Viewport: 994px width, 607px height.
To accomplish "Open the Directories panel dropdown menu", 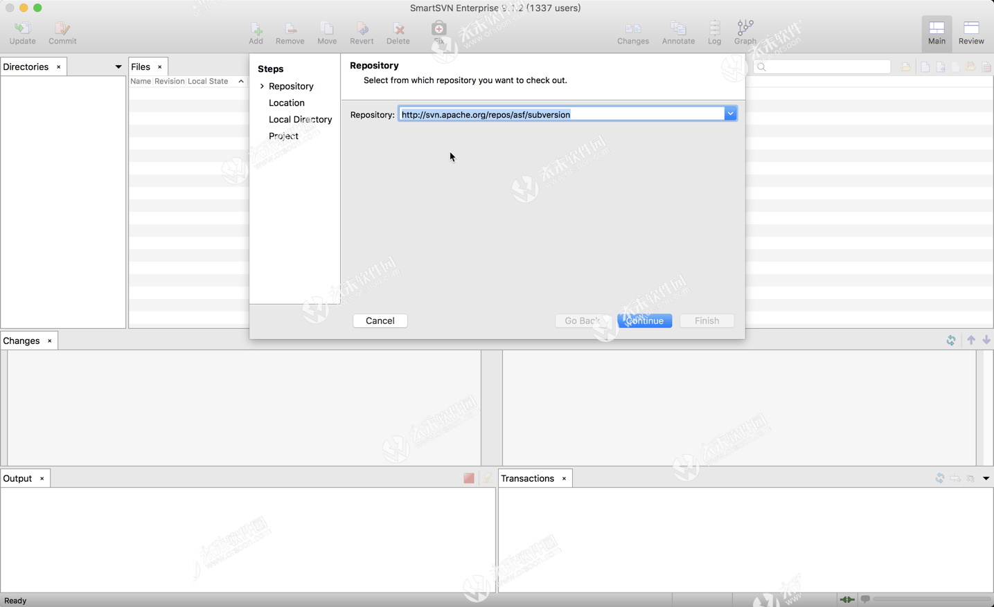I will [118, 67].
